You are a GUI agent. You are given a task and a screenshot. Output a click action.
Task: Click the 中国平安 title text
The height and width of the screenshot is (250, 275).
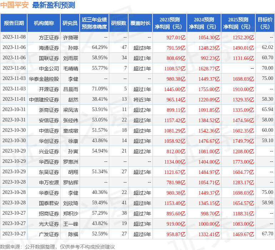(x=14, y=5)
